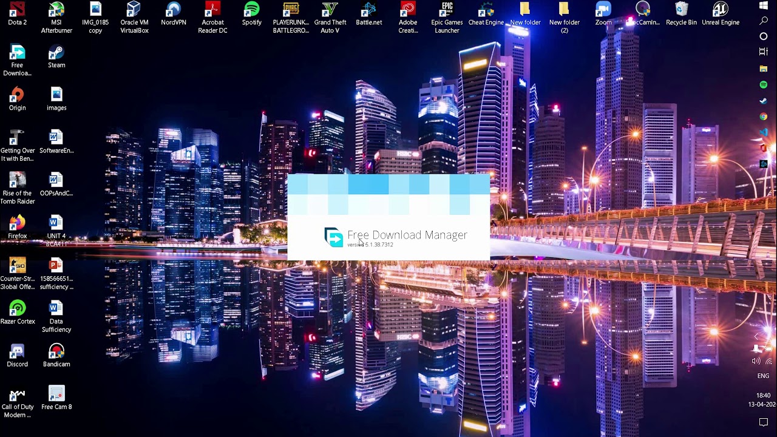Select the Cheat Engine icon
This screenshot has width=777, height=437.
click(x=486, y=15)
